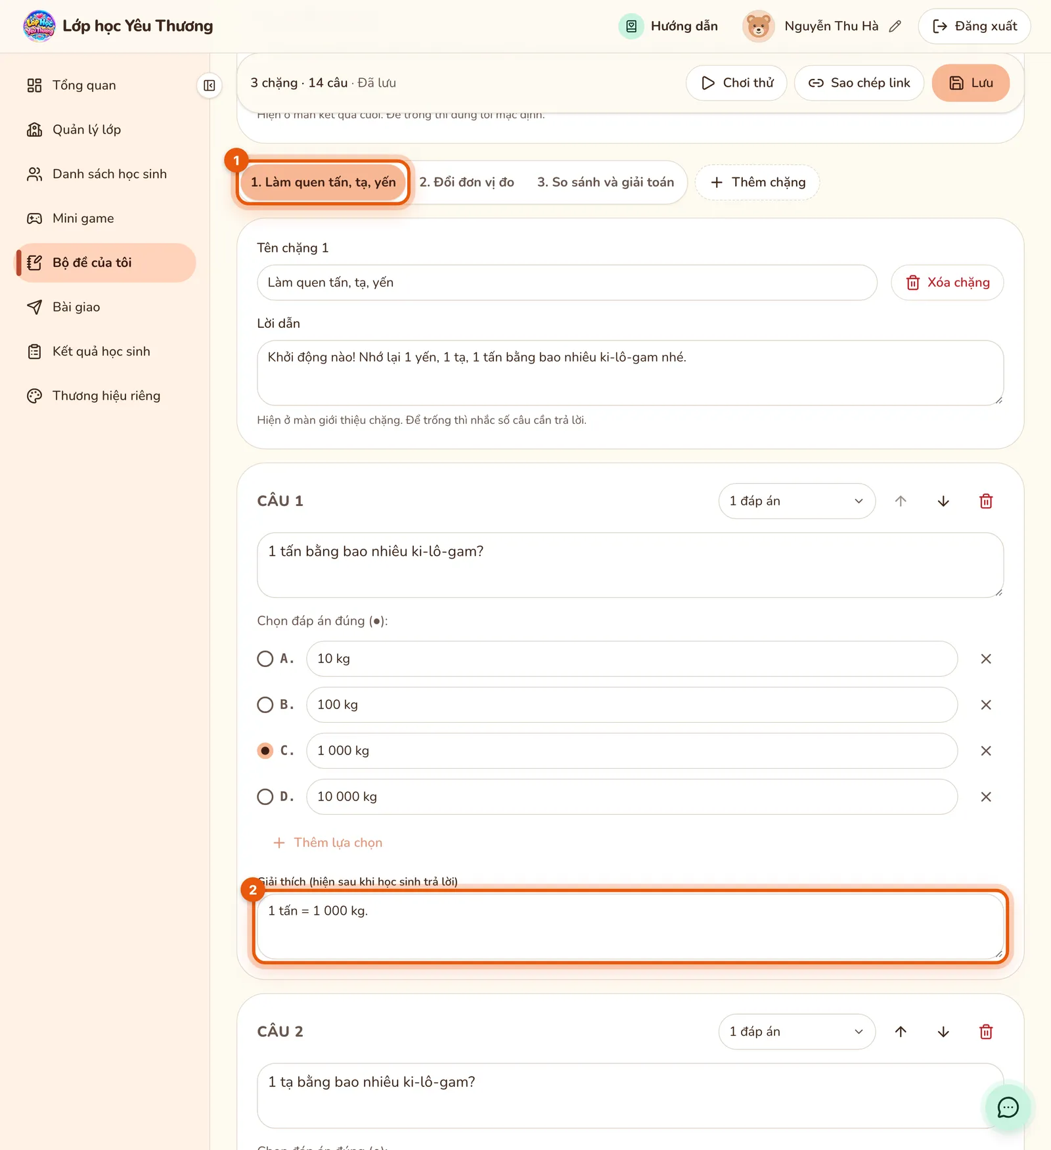
Task: Click the Tên chặng 1 name field
Action: point(567,283)
